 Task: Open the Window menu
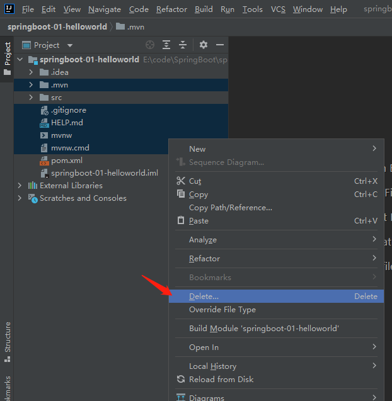pyautogui.click(x=308, y=9)
